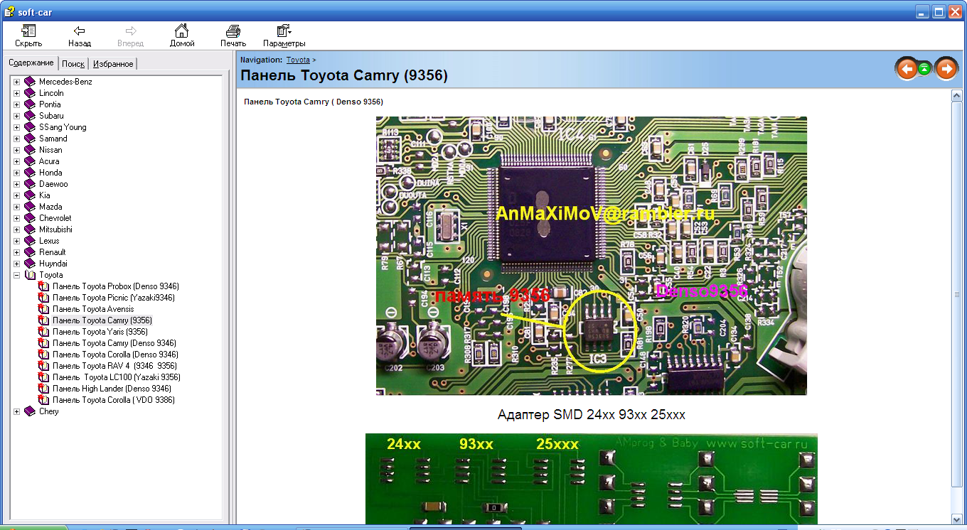Select the Lincoln entry in contents
Image resolution: width=967 pixels, height=530 pixels.
(51, 93)
